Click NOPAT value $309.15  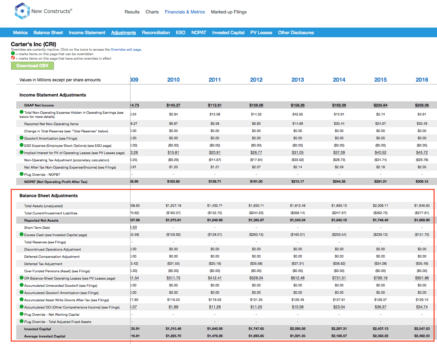click(x=422, y=181)
